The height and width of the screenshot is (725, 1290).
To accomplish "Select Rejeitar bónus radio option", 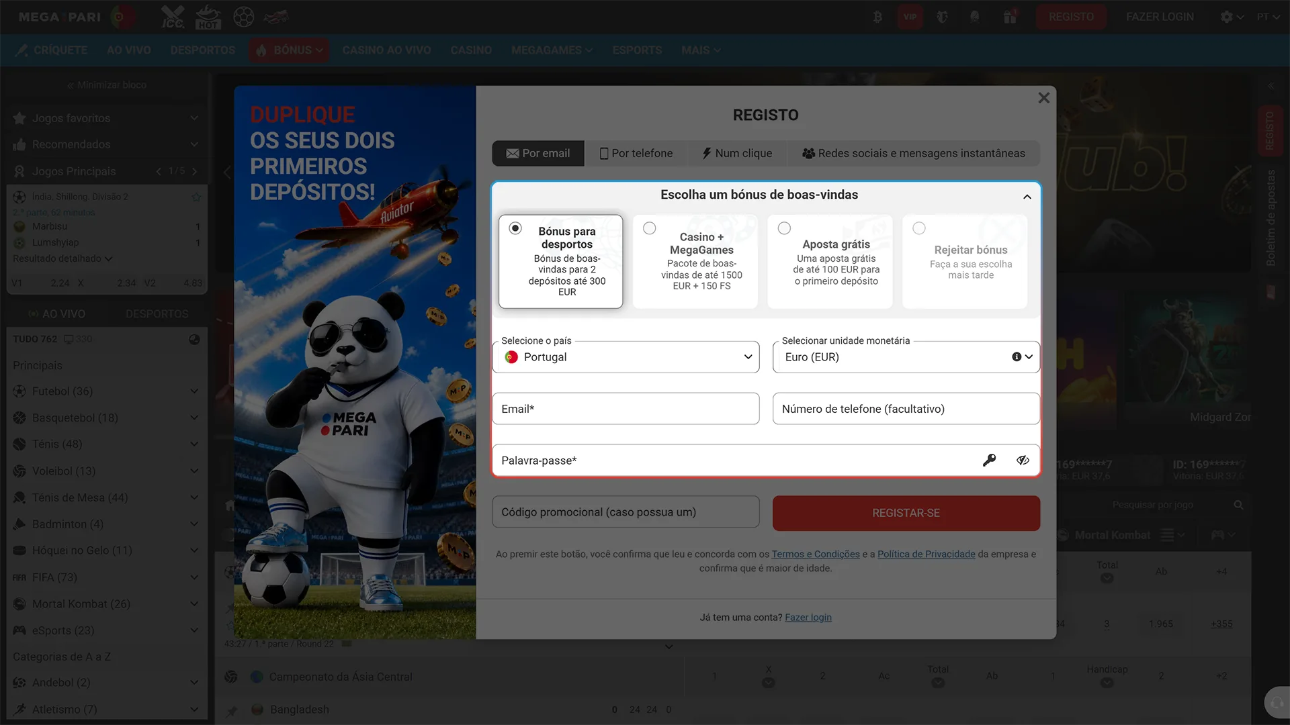I will point(919,228).
